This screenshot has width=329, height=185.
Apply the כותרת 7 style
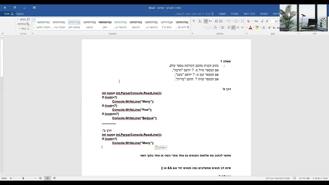pyautogui.click(x=167, y=24)
